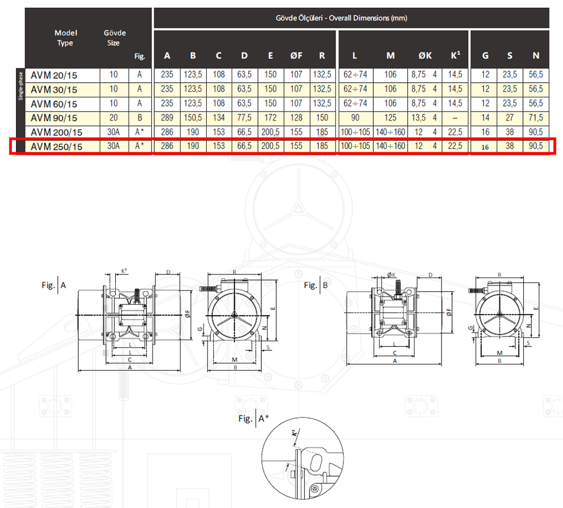The width and height of the screenshot is (563, 508).
Task: Click the 'G' column header
Action: pyautogui.click(x=485, y=56)
